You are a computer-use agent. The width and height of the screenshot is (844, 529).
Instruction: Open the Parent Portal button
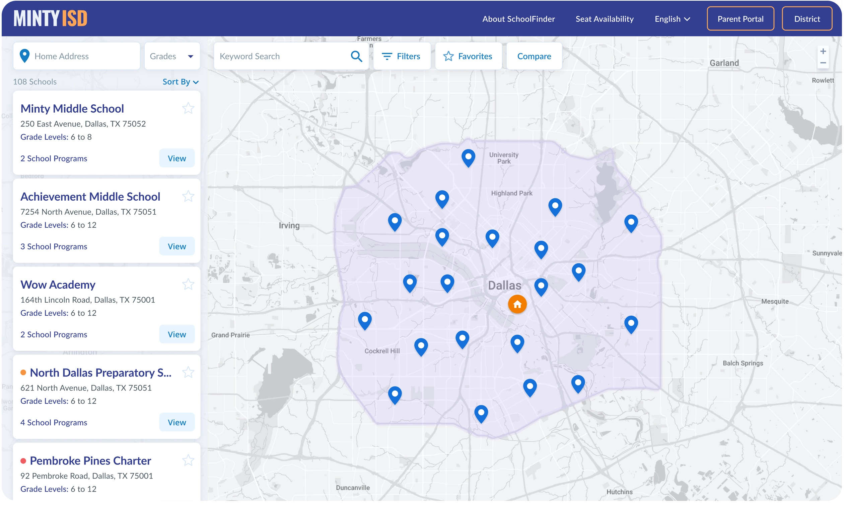pos(740,19)
